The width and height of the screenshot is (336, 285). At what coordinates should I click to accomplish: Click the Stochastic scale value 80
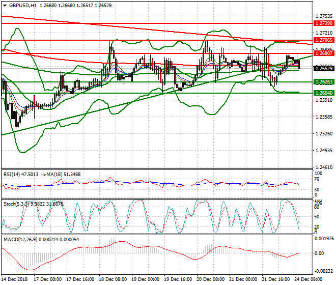[x=317, y=207]
